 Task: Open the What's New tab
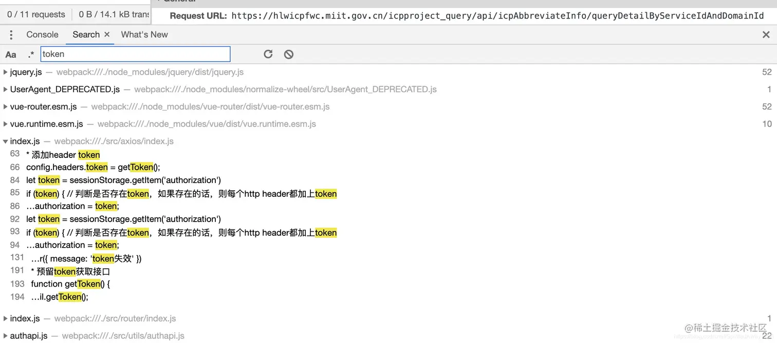pyautogui.click(x=144, y=34)
